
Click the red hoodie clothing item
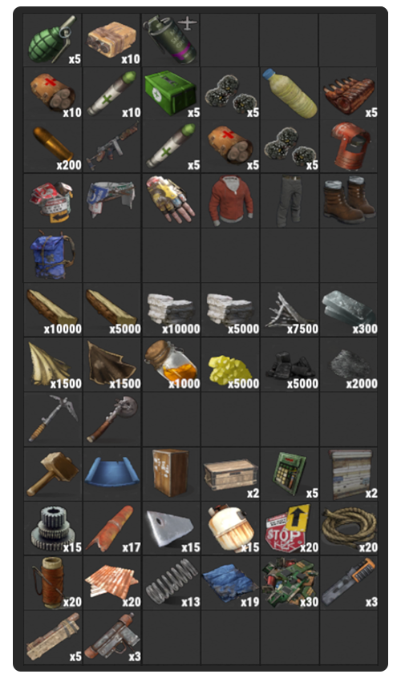click(229, 200)
